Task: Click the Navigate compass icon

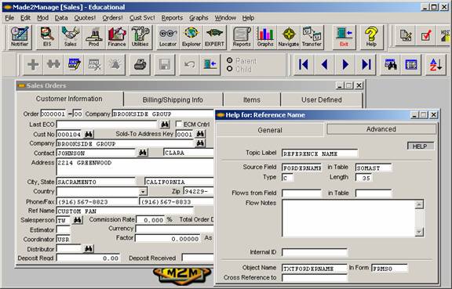Action: tap(289, 37)
